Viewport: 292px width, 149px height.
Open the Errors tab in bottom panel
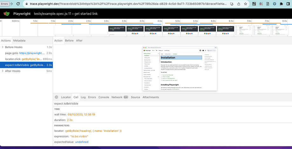pyautogui.click(x=92, y=97)
